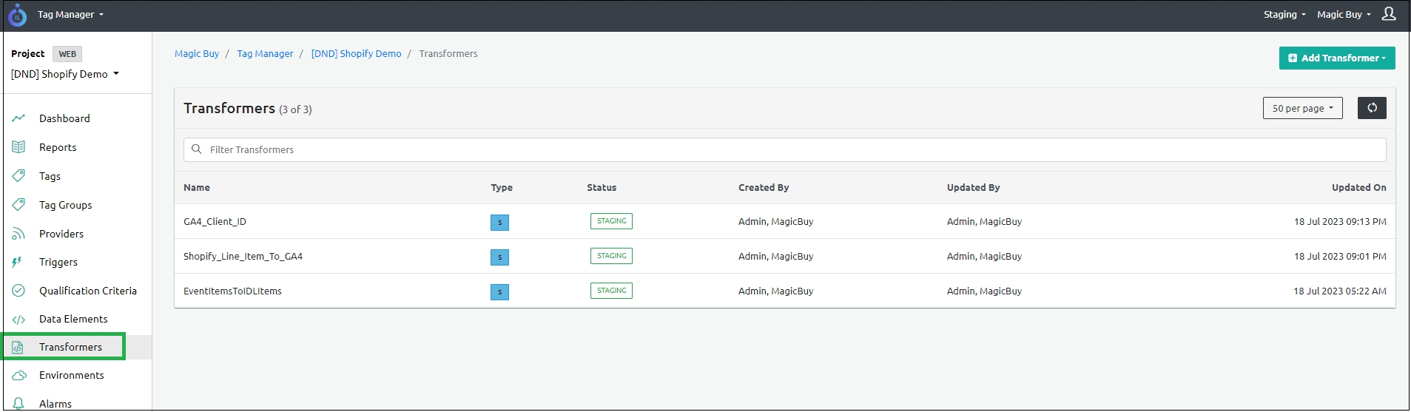Click the user profile icon
The image size is (1411, 412).
click(1389, 14)
